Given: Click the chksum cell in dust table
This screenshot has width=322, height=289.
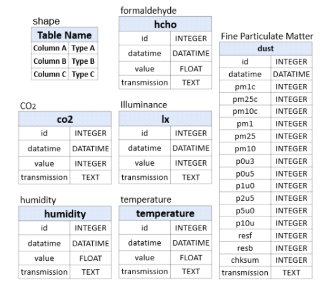Looking at the screenshot, I should click(x=245, y=260).
